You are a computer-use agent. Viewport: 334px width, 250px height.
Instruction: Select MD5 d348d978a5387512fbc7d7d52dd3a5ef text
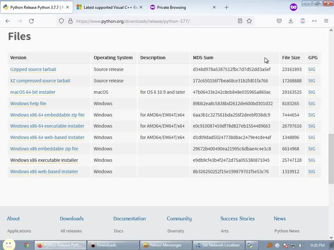point(232,69)
